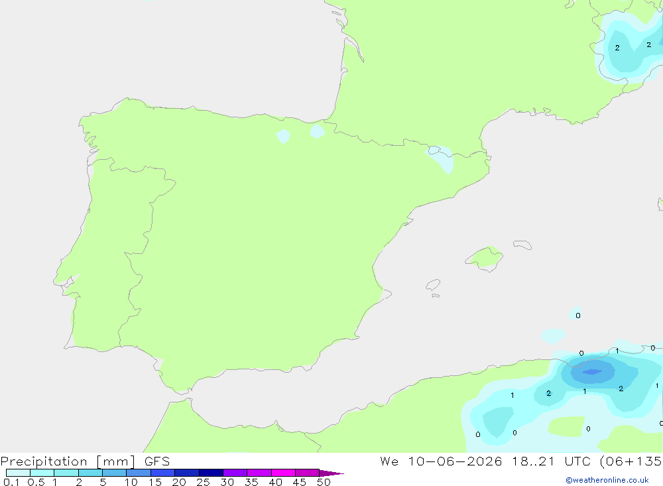Click the 40–45 mm magenta legend swatch
This screenshot has width=663, height=486.
[283, 473]
